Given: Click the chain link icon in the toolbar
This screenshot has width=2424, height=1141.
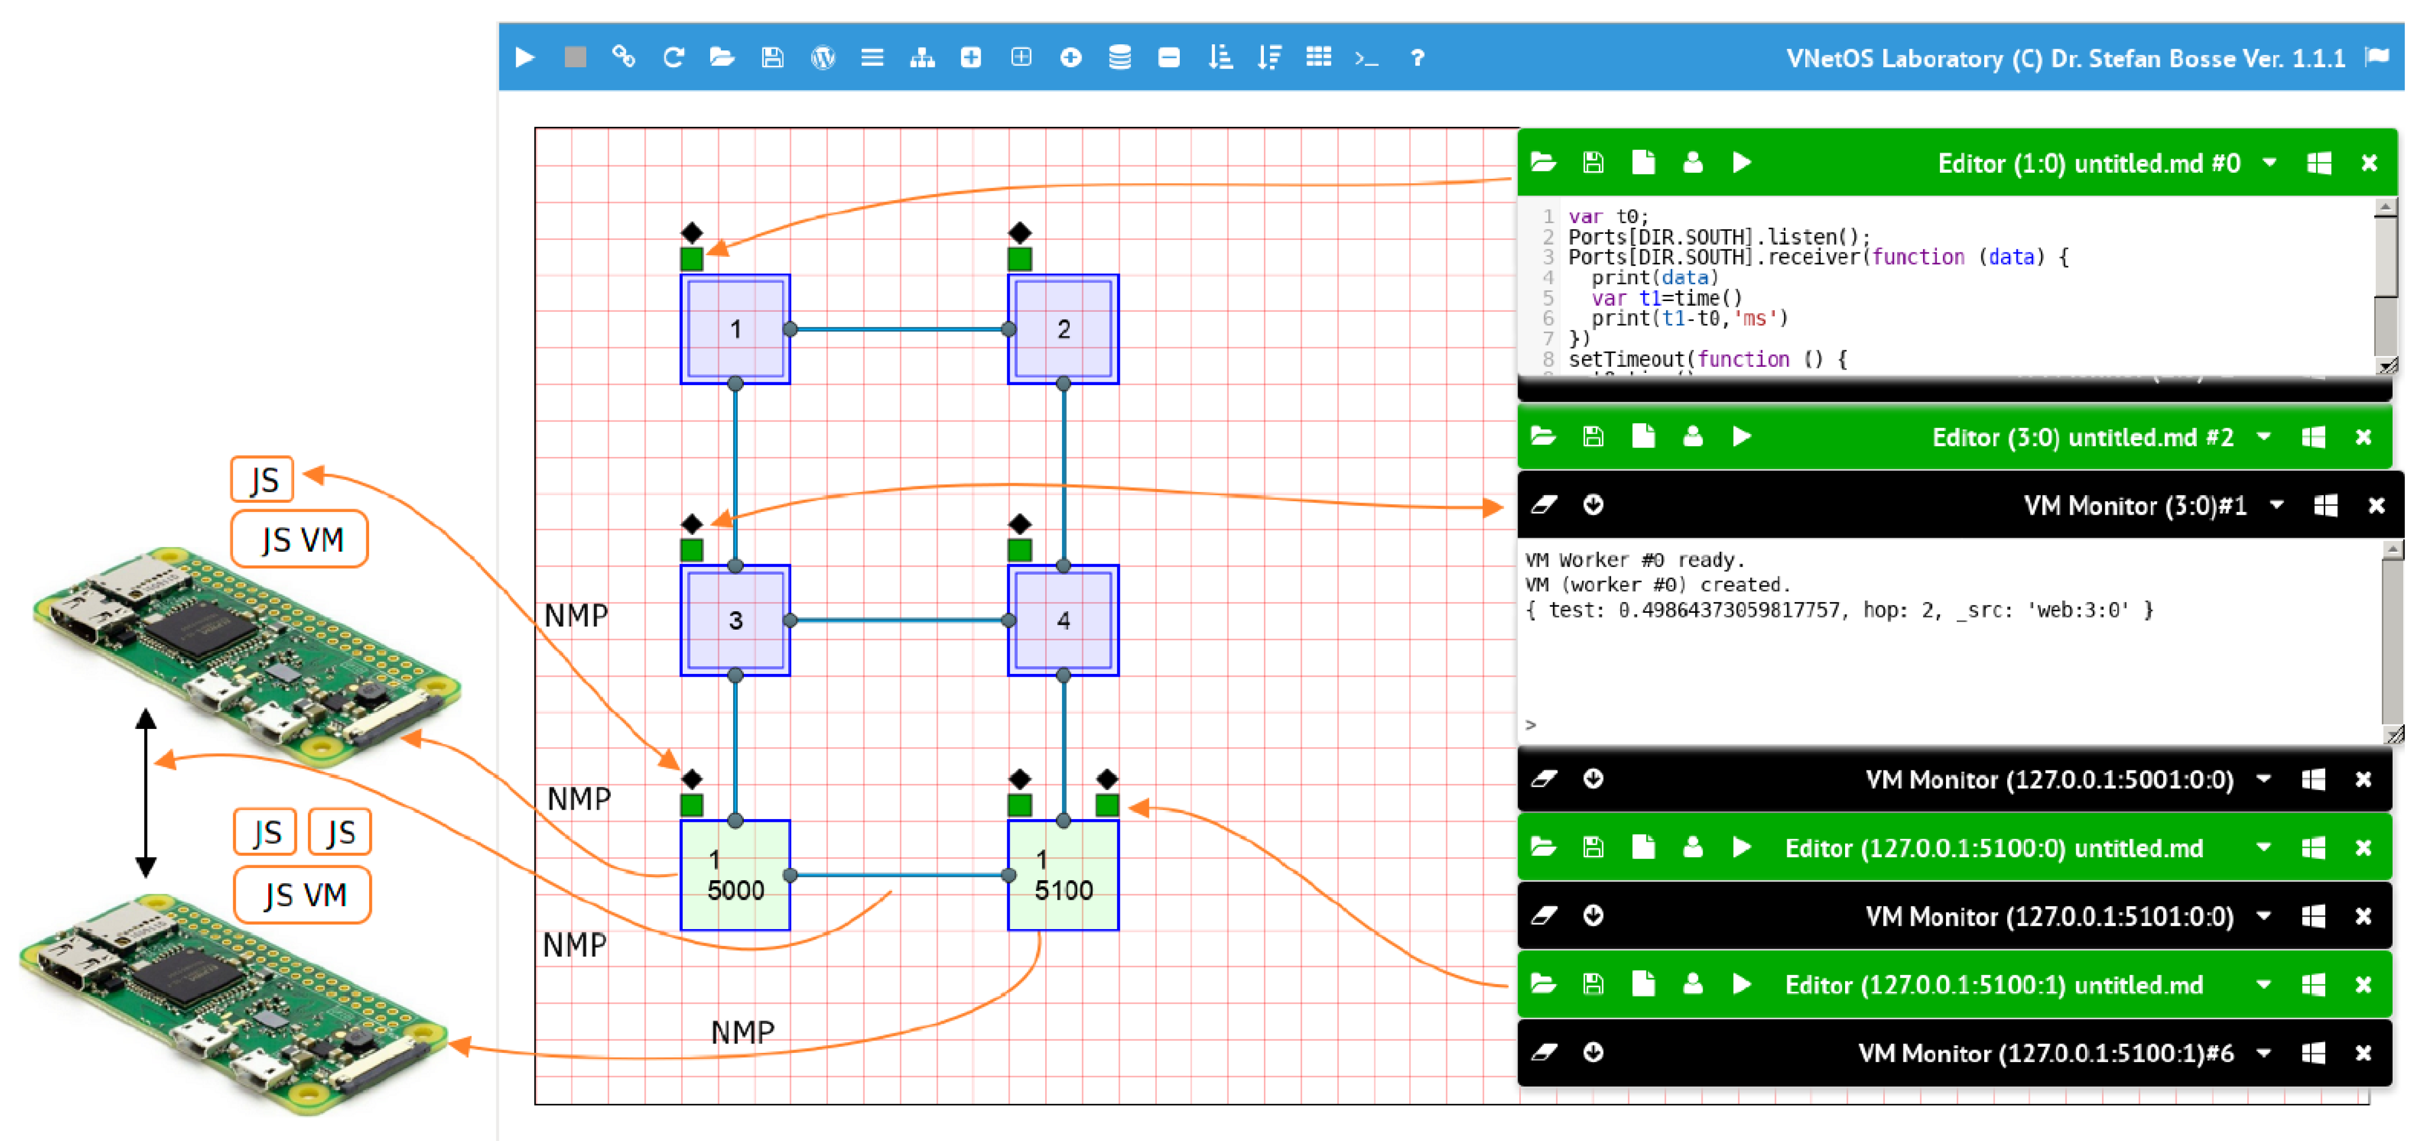Looking at the screenshot, I should click(623, 57).
